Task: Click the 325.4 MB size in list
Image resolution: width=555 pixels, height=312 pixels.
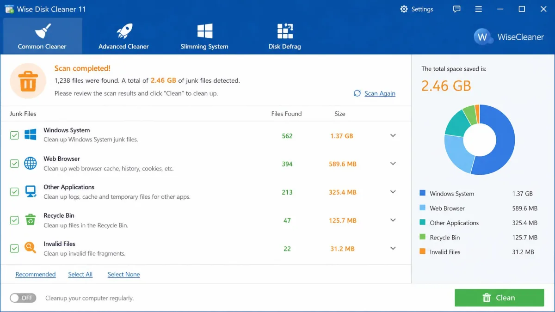Action: (343, 192)
